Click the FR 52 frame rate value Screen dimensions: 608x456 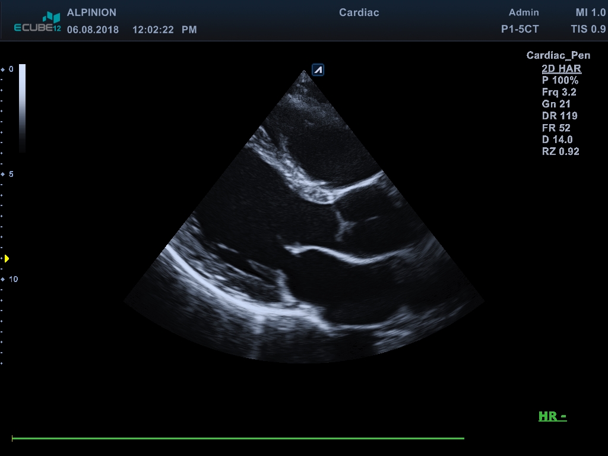tap(556, 128)
